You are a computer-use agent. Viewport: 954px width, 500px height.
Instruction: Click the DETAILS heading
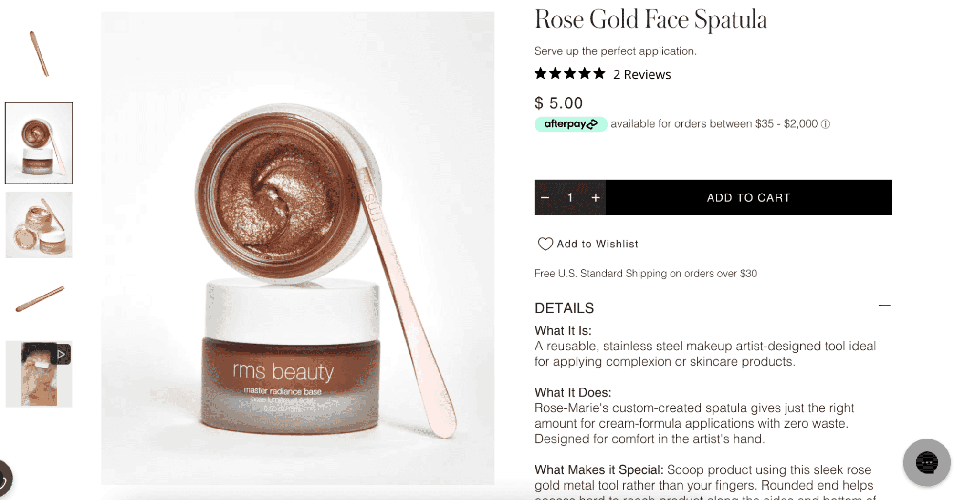(564, 308)
